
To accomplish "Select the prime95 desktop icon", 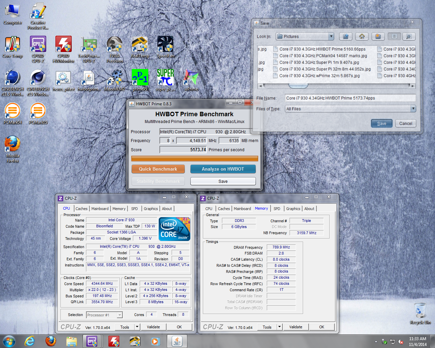I will pyautogui.click(x=140, y=81).
